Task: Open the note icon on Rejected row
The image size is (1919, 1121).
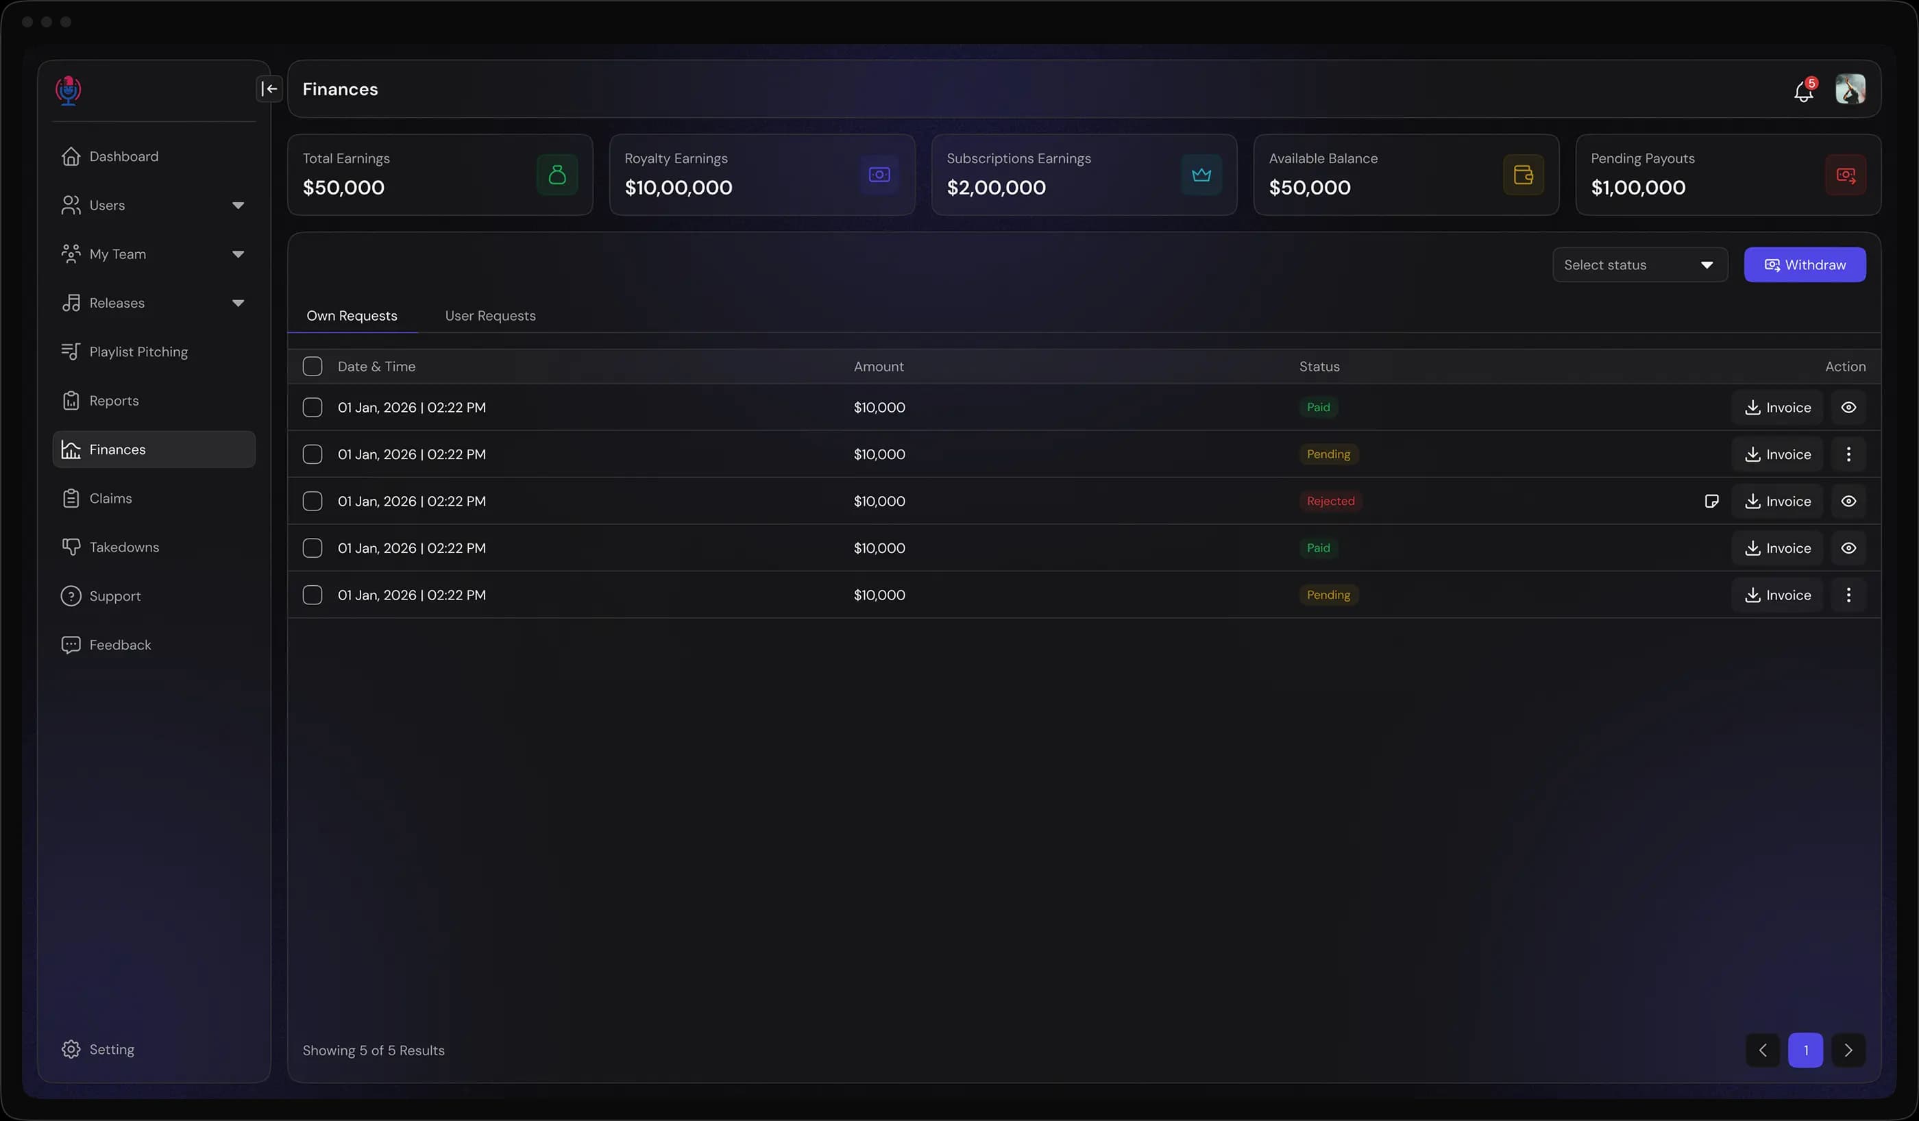Action: 1712,501
